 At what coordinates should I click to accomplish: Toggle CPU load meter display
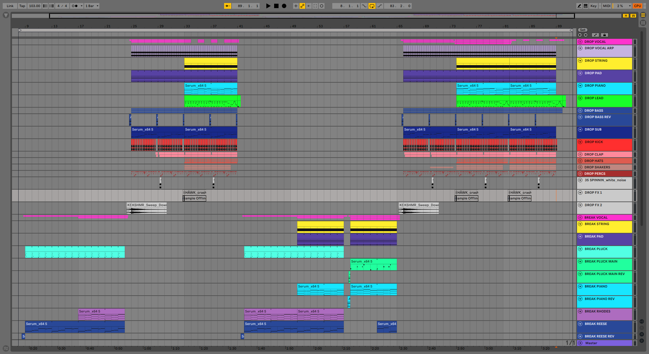[x=638, y=6]
